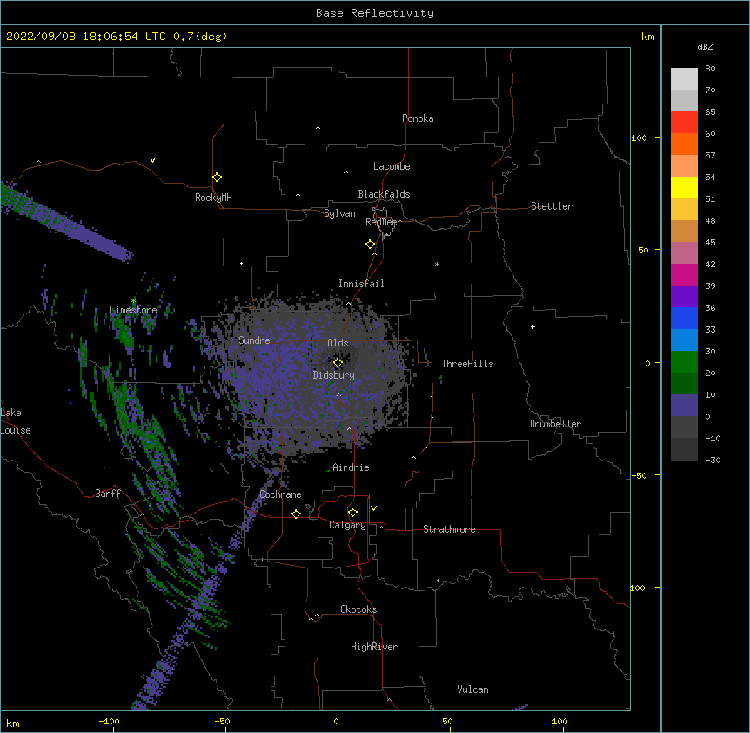Click the HighRiver town label
Screen dimensions: 750x733
[x=374, y=647]
